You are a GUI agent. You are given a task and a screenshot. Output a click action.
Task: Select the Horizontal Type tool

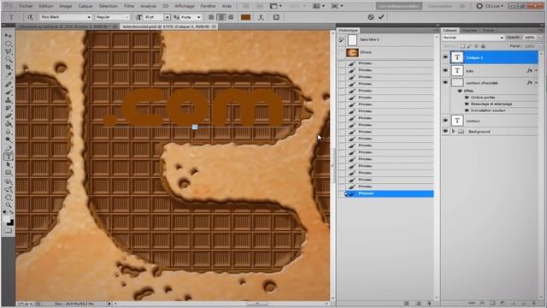click(x=8, y=157)
